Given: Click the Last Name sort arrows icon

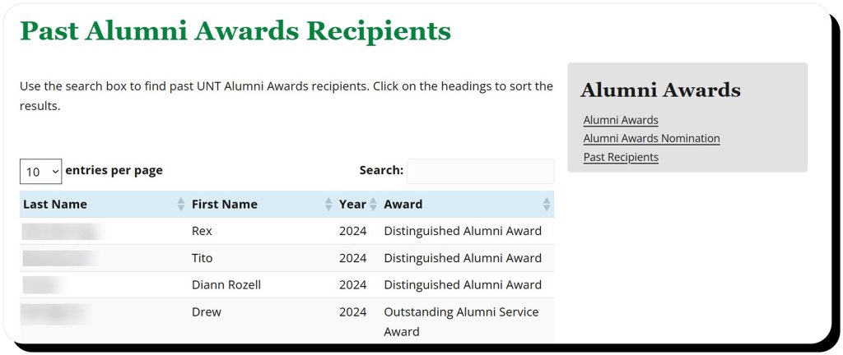Looking at the screenshot, I should pyautogui.click(x=181, y=205).
